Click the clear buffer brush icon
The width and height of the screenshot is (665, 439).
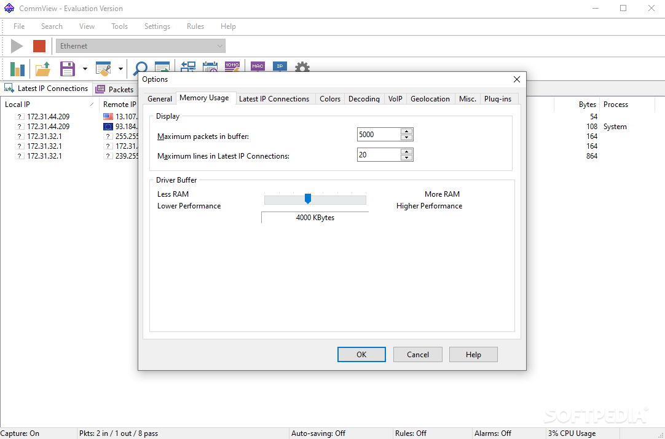[x=103, y=69]
